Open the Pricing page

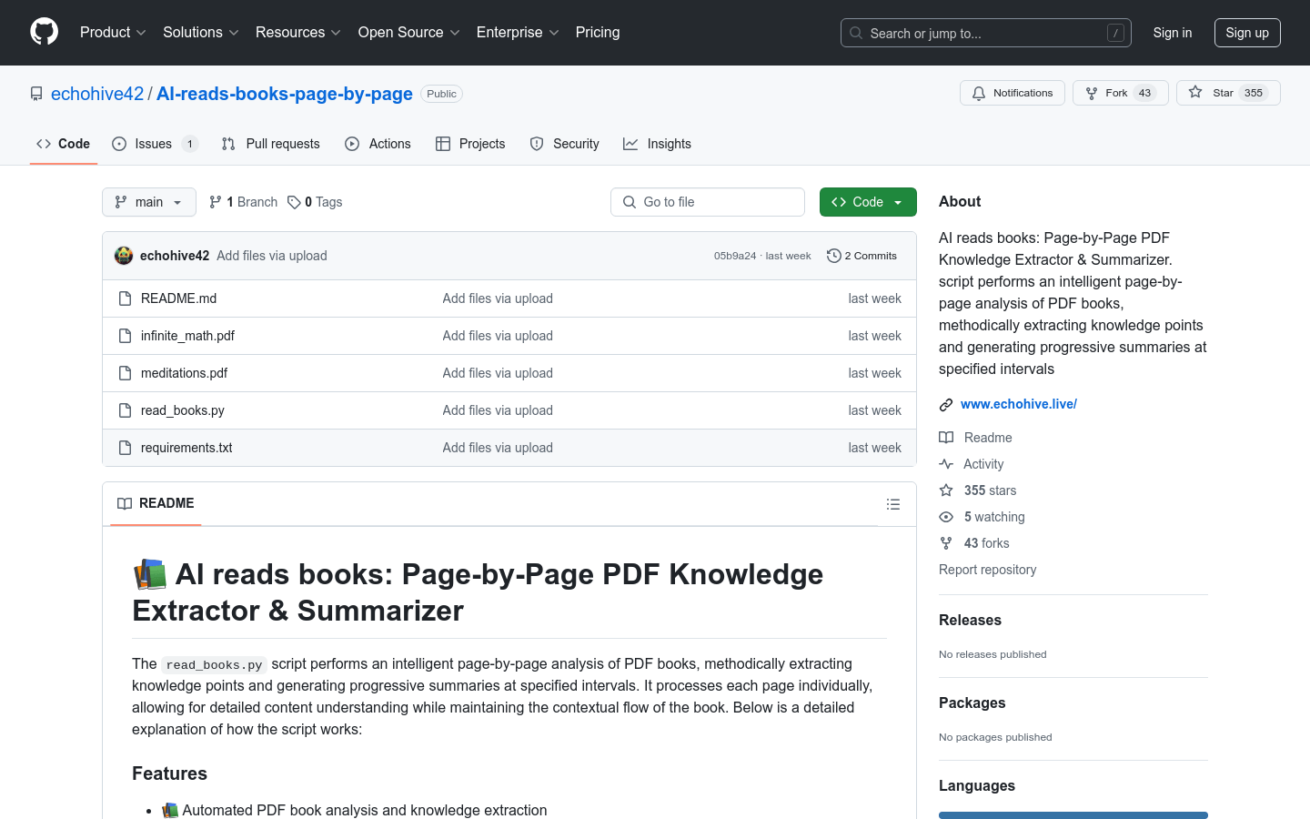pyautogui.click(x=598, y=32)
